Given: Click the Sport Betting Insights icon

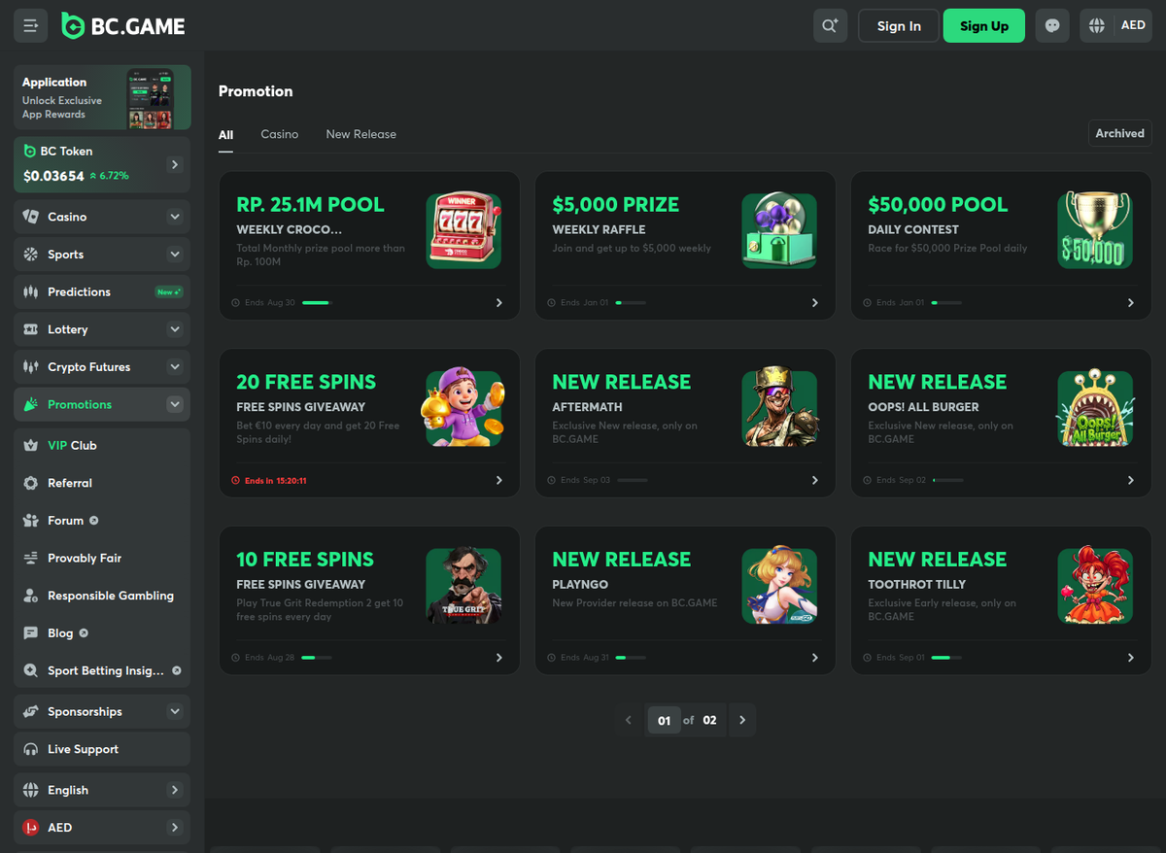Looking at the screenshot, I should [x=30, y=670].
